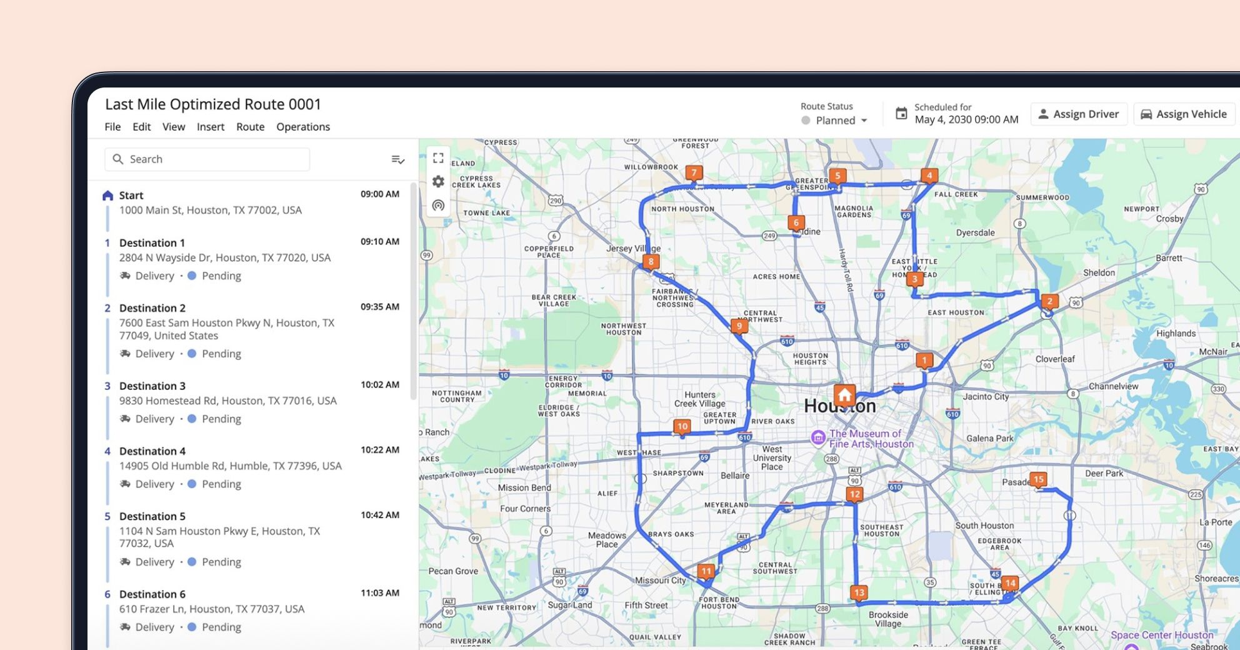Viewport: 1240px width, 650px height.
Task: Click address 610 Frazer Ln
Action: (x=212, y=609)
